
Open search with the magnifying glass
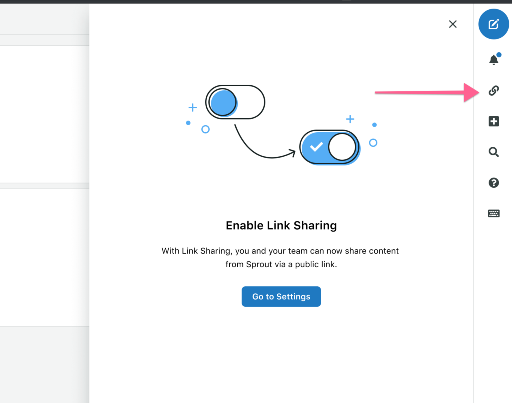493,152
